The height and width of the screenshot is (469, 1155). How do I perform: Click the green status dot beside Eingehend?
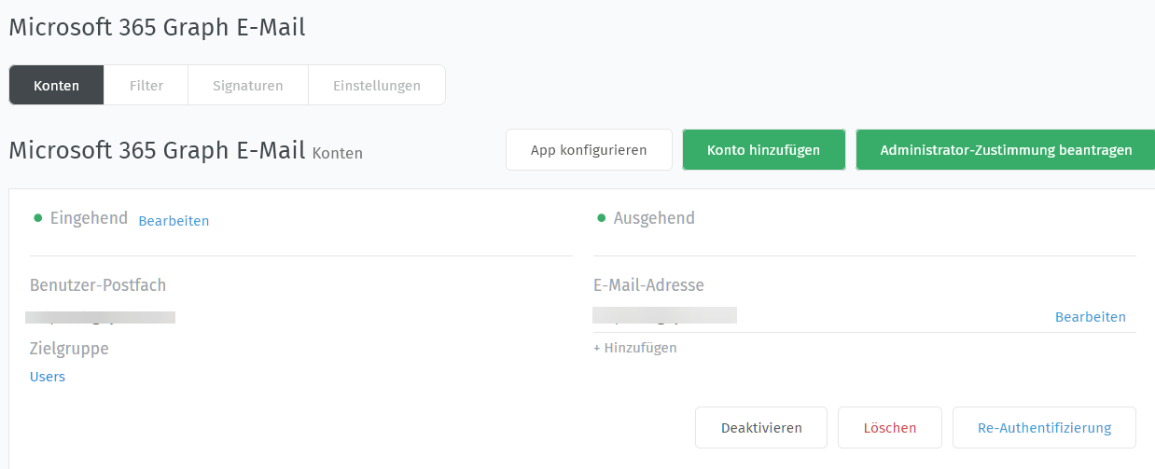pyautogui.click(x=38, y=218)
